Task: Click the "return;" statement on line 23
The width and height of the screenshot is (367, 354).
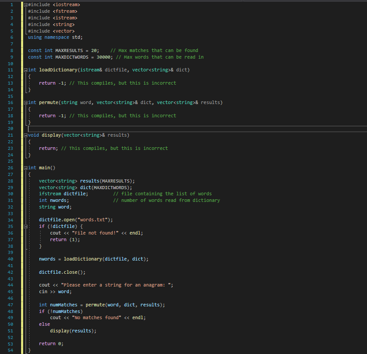Action: [49, 148]
